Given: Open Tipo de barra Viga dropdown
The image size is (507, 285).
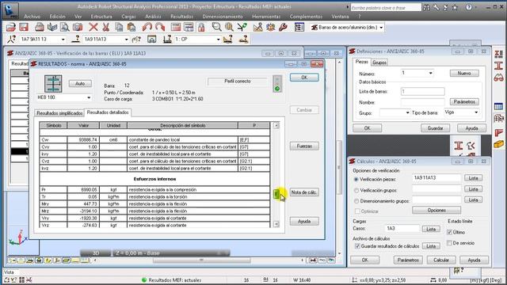Looking at the screenshot, I should pyautogui.click(x=476, y=112).
